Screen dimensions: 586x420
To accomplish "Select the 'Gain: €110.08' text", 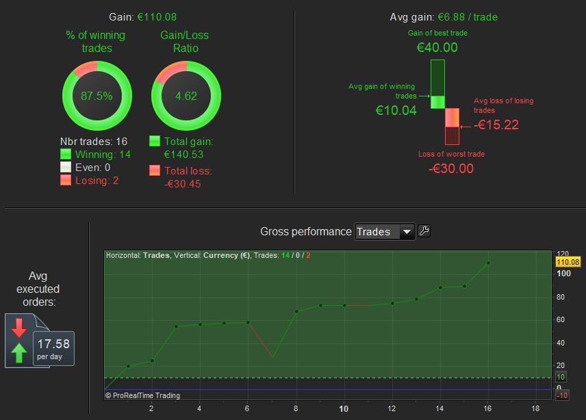I will pos(143,17).
